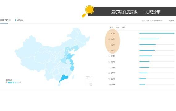The width and height of the screenshot is (176, 111).
Task: Open the 近30天 period dropdown
Action: point(171,21)
